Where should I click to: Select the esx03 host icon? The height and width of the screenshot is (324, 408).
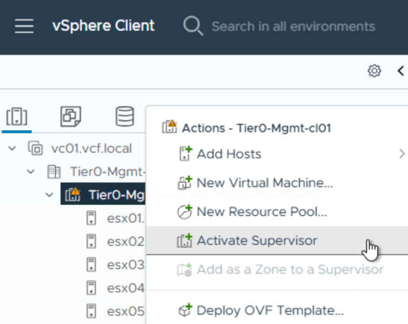click(92, 264)
